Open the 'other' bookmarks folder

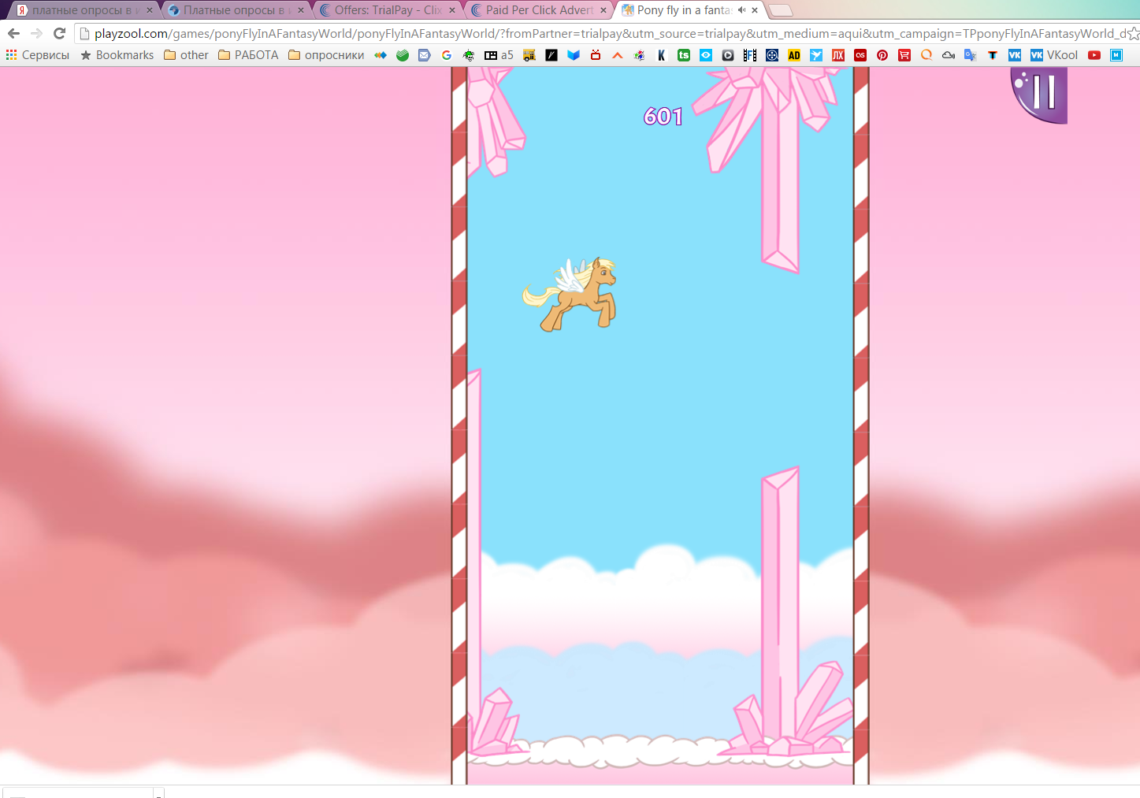click(186, 55)
